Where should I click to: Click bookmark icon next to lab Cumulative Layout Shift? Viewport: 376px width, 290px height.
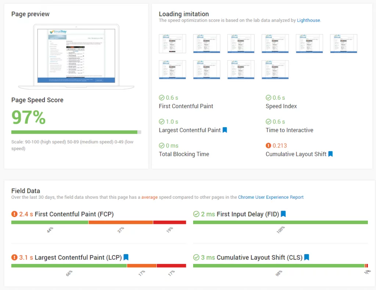330,154
